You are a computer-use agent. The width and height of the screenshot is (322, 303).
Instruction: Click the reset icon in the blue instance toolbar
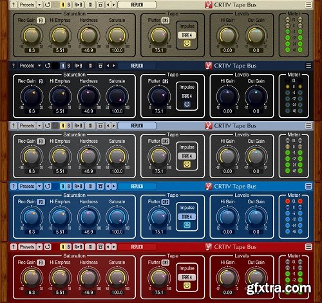pos(48,186)
